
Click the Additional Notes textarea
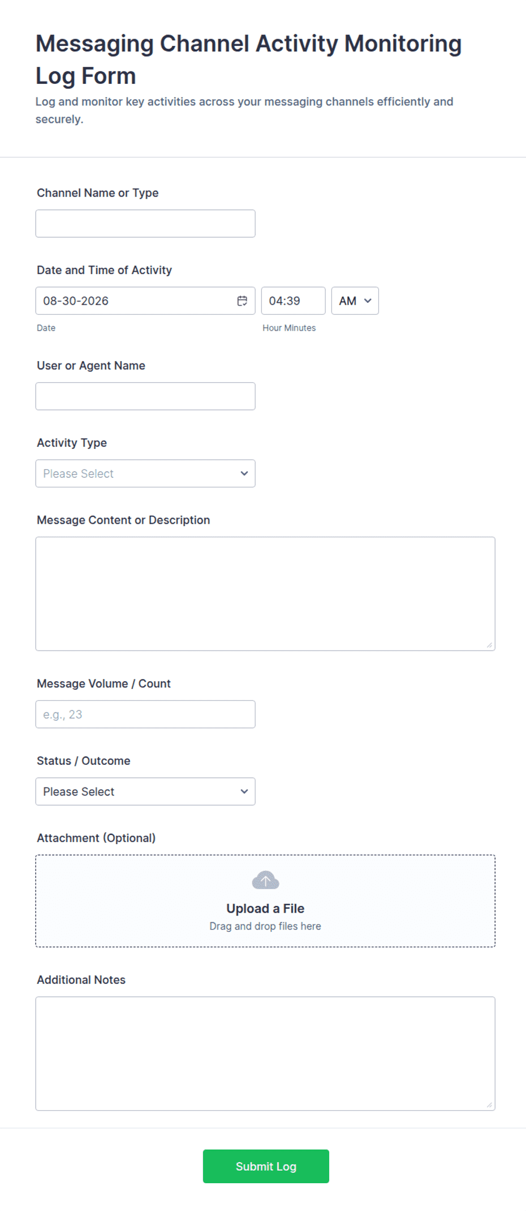tap(265, 1054)
